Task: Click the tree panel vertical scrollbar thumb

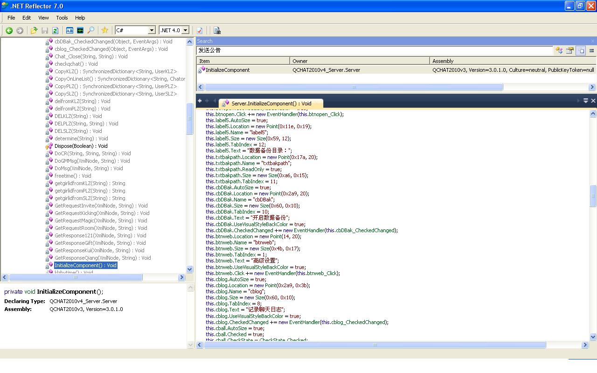Action: pos(190,118)
